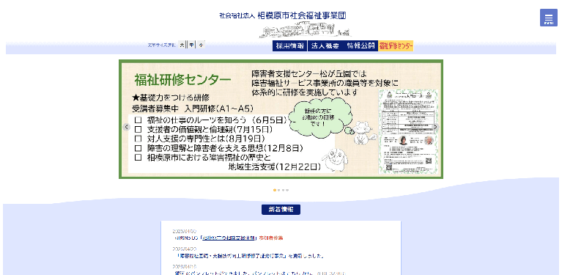Open the yellow 福祉研修センター navigation item
Screen dimensions: 562x275
(396, 46)
